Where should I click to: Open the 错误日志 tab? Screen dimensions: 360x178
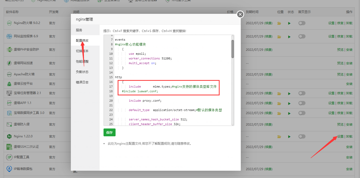point(85,82)
